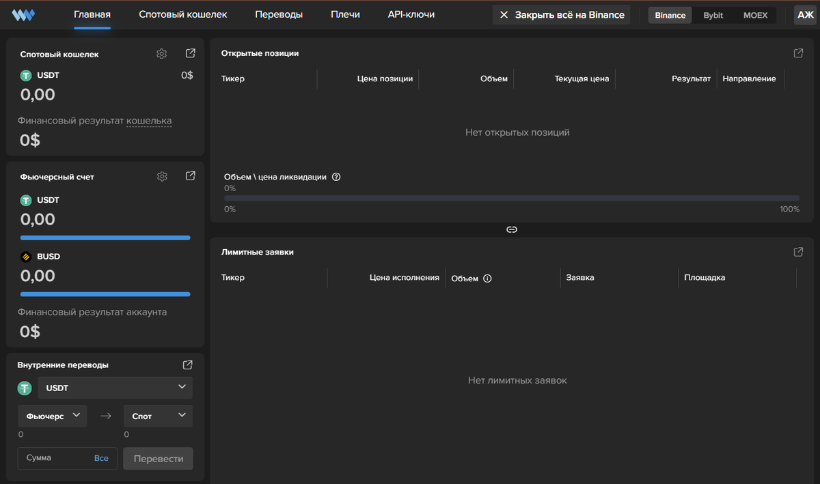This screenshot has height=484, width=820.
Task: Open the Переводы tab
Action: pyautogui.click(x=279, y=14)
